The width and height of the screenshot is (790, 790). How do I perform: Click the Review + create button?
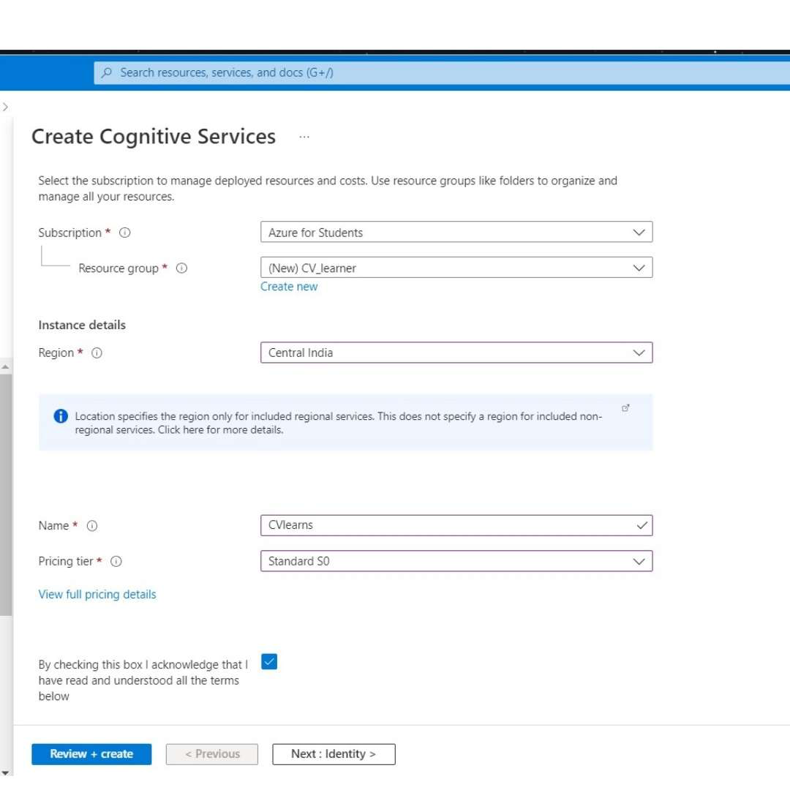91,754
